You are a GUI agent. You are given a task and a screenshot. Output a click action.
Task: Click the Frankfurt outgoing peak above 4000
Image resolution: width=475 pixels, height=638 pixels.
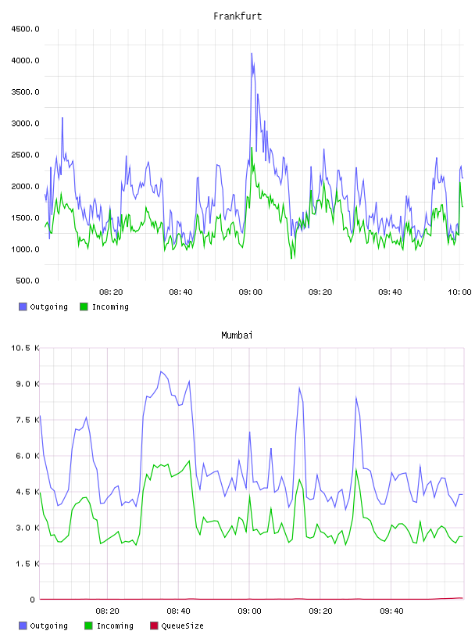coord(252,54)
